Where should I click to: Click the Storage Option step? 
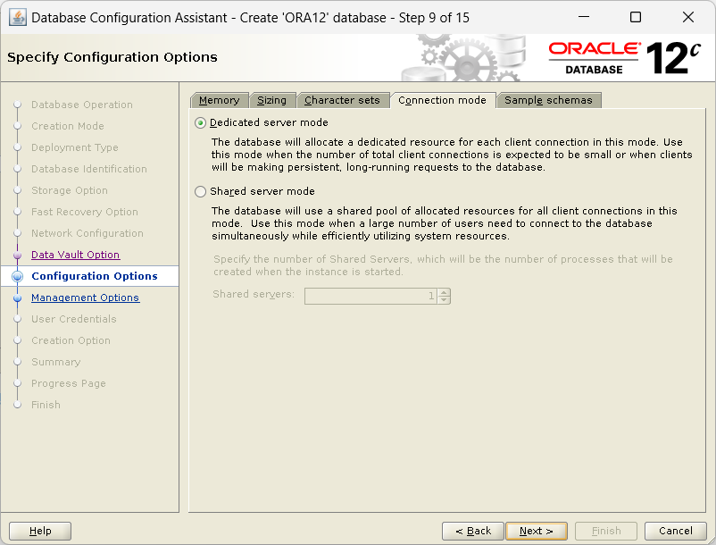pos(70,190)
